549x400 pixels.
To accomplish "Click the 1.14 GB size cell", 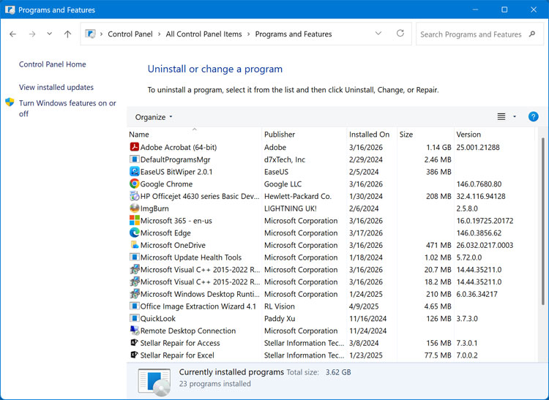I will pyautogui.click(x=438, y=147).
